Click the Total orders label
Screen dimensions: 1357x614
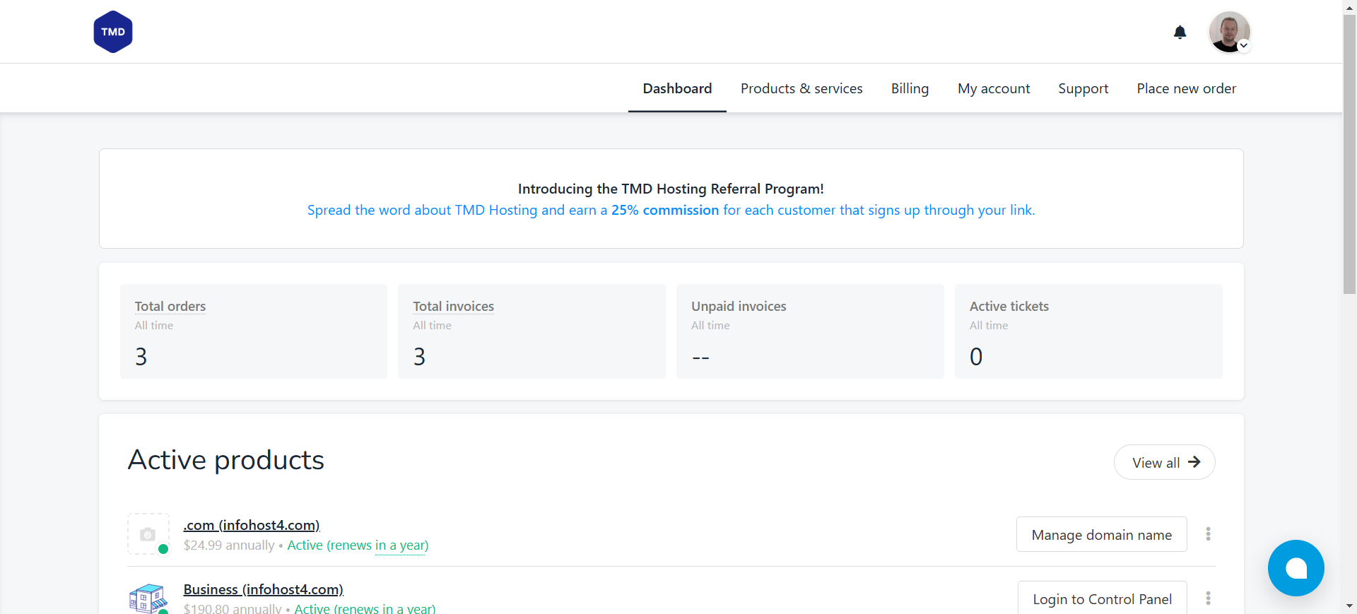point(170,306)
